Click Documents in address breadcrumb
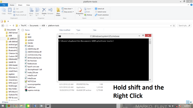This screenshot has height=108, width=193. pyautogui.click(x=34, y=25)
